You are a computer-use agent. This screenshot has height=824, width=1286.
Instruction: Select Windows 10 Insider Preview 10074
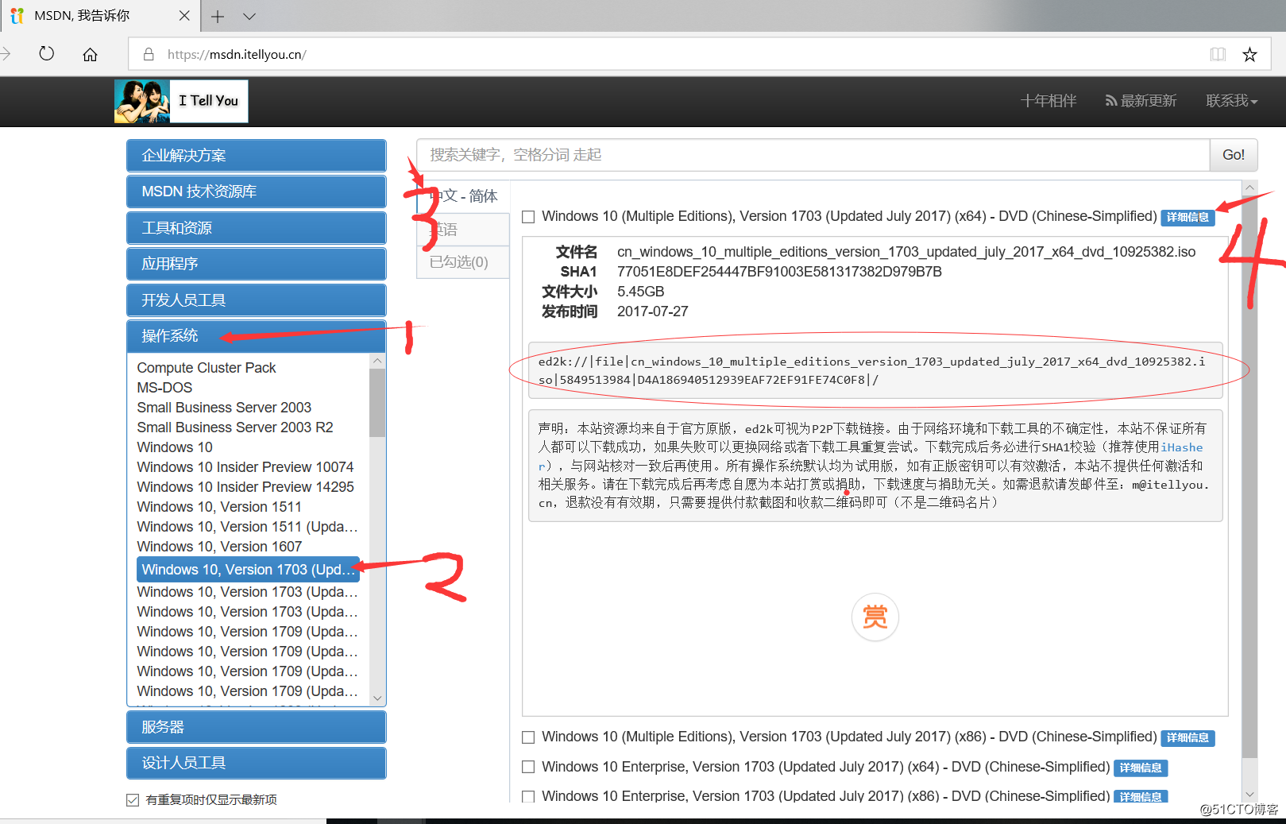245,467
